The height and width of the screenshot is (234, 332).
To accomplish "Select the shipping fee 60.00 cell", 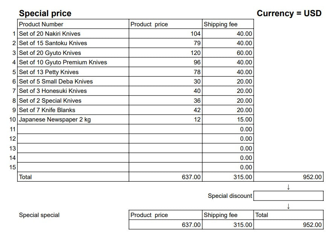I will tap(228, 53).
